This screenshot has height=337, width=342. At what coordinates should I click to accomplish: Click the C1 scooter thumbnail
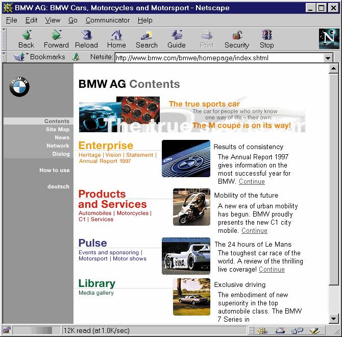point(192,207)
